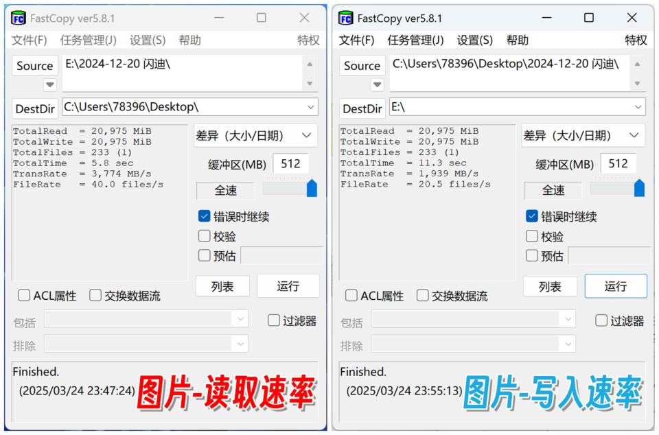Expand right DestDir E:\ dropdown

(638, 107)
